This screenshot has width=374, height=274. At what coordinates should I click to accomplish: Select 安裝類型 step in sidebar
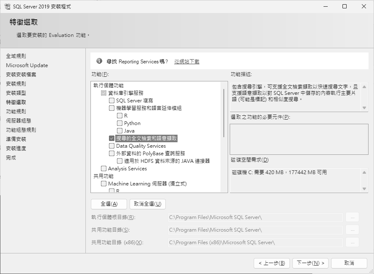click(x=16, y=93)
